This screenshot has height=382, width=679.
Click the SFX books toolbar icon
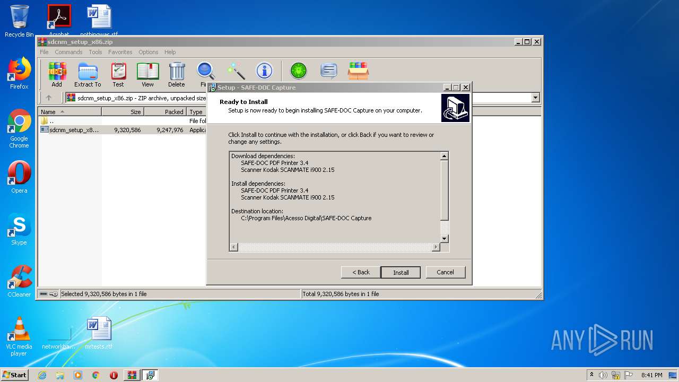pyautogui.click(x=358, y=71)
